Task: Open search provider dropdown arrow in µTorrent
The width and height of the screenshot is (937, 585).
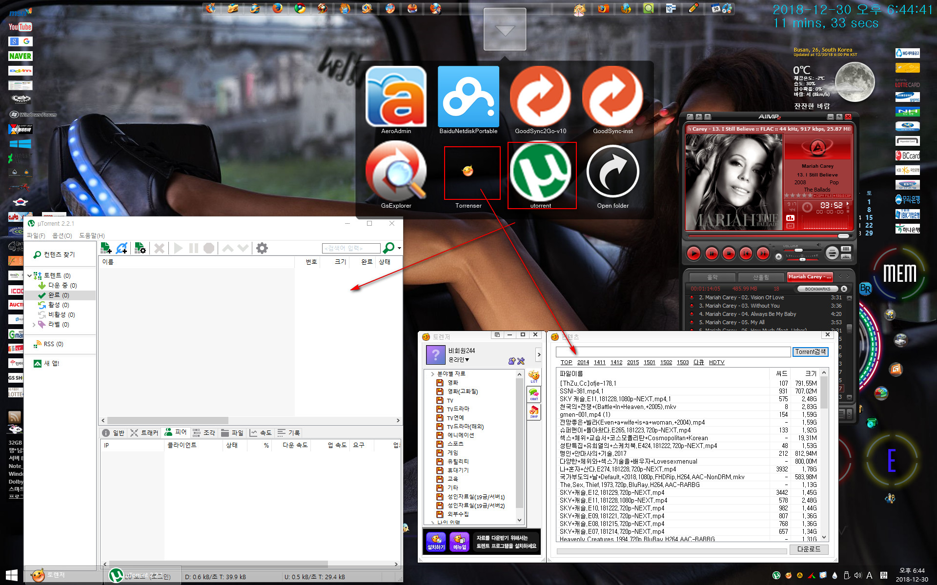Action: [x=399, y=248]
